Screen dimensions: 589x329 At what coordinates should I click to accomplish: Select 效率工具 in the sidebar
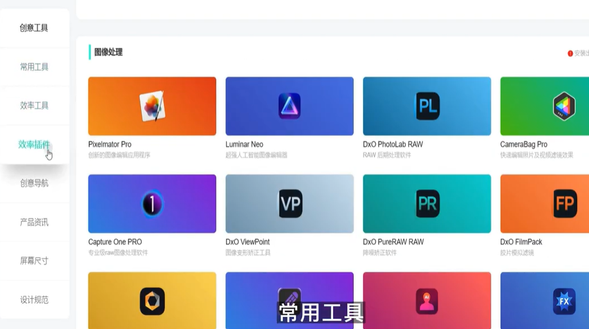34,105
